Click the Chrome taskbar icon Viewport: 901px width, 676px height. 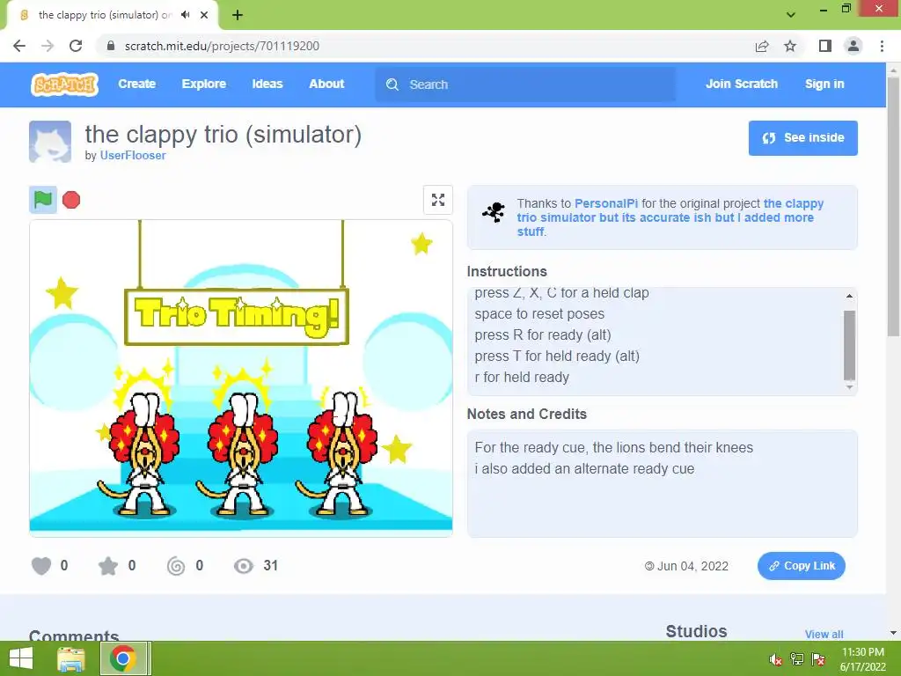pos(123,658)
